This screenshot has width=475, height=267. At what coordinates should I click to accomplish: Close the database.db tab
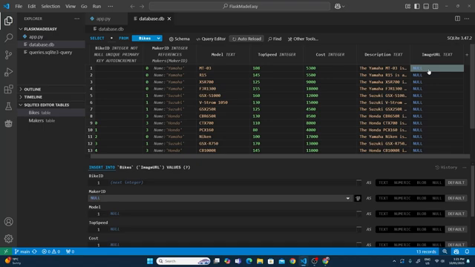pos(169,19)
